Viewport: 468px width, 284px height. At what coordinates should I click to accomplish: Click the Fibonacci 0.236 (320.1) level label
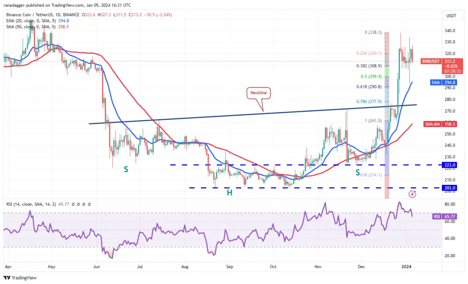point(369,53)
